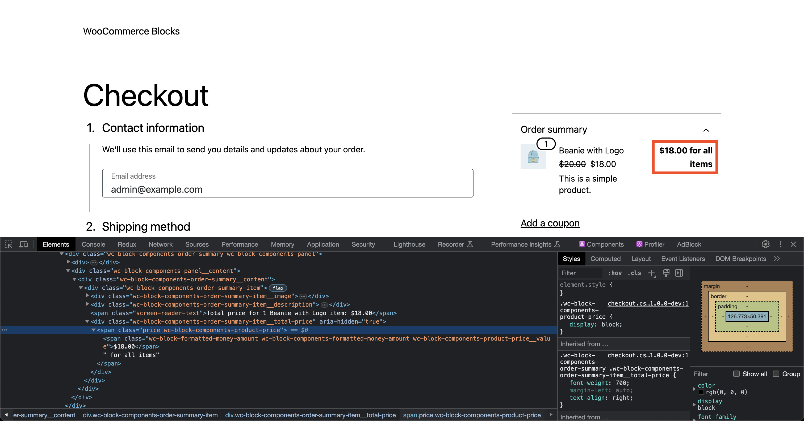
Task: Enable the Show all checkbox
Action: click(736, 374)
